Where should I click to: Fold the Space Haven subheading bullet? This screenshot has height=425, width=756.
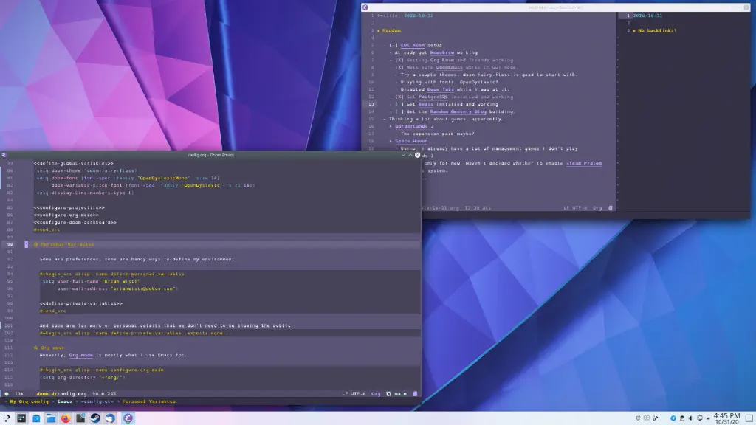click(391, 141)
